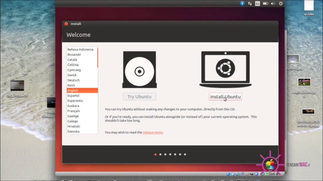Click the Install Ubuntu button
Image resolution: width=323 pixels, height=181 pixels.
tap(225, 97)
